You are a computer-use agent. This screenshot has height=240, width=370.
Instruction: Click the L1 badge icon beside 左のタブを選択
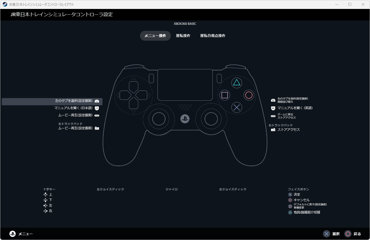click(x=96, y=101)
